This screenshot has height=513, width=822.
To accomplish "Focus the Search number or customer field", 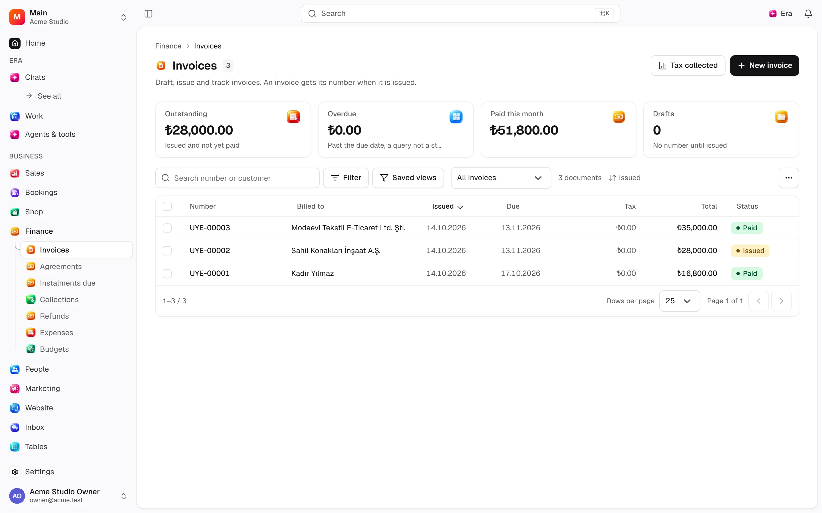I will (237, 178).
